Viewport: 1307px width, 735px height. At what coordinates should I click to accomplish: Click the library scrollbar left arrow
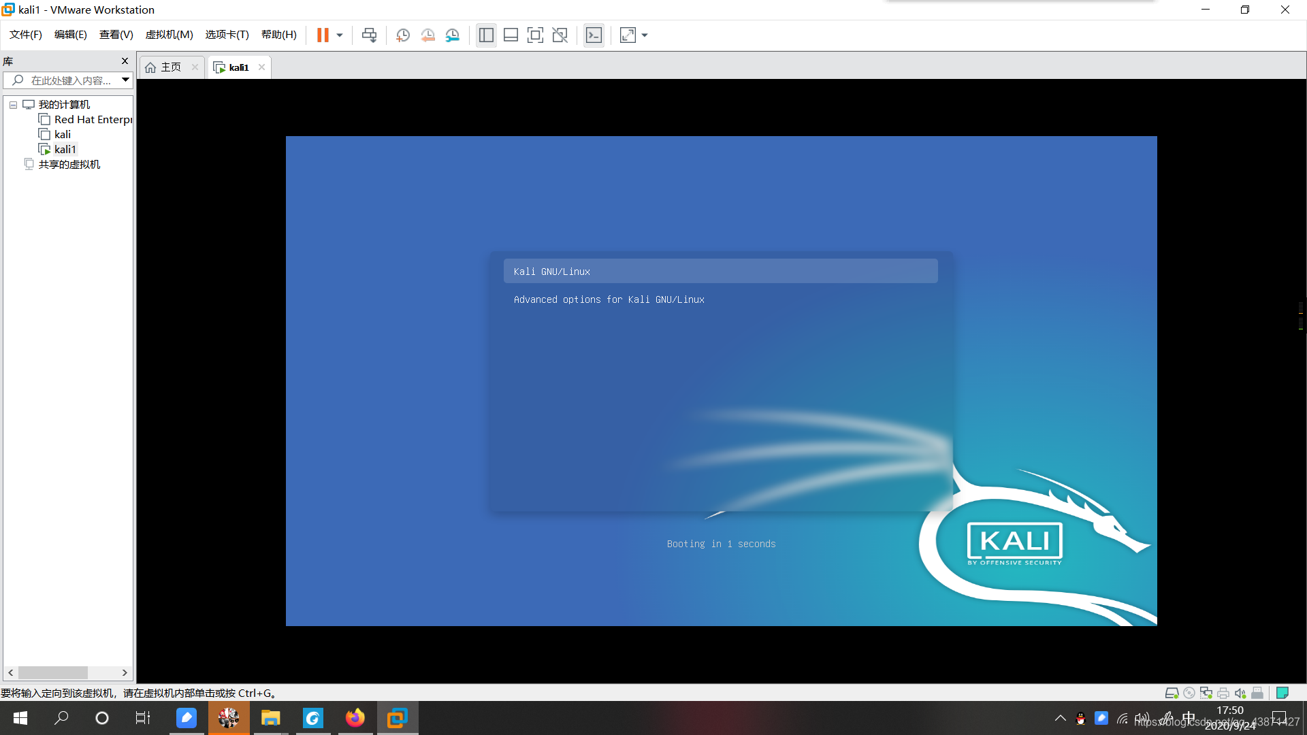10,672
